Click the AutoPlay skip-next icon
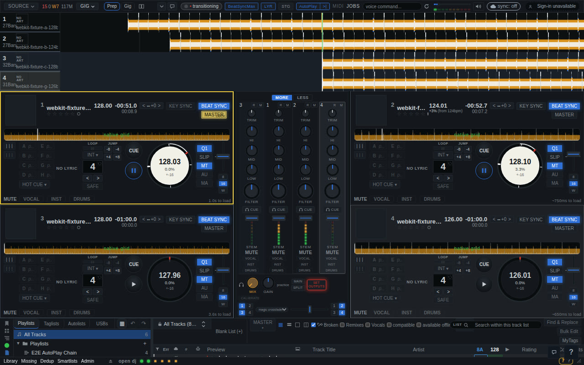 pyautogui.click(x=325, y=6)
